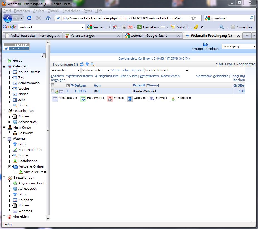258x229 pixels.
Task: Click the AutoFill toolbar button
Action: coord(179,27)
